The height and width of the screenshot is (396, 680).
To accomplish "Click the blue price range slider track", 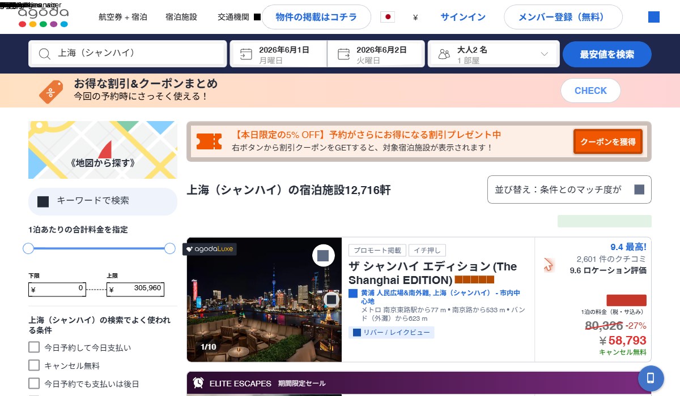I will click(x=99, y=248).
